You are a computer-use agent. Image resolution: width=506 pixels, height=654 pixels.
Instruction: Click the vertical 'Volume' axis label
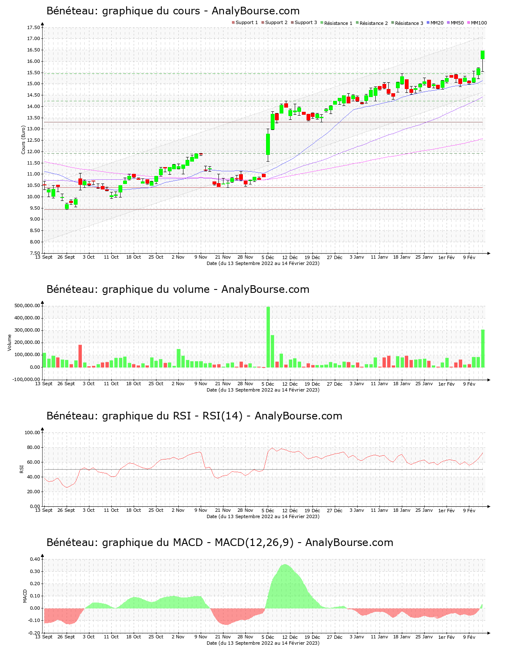click(10, 343)
